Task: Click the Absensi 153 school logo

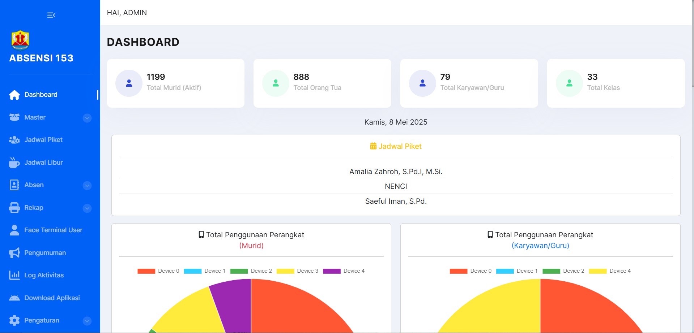Action: [x=20, y=40]
